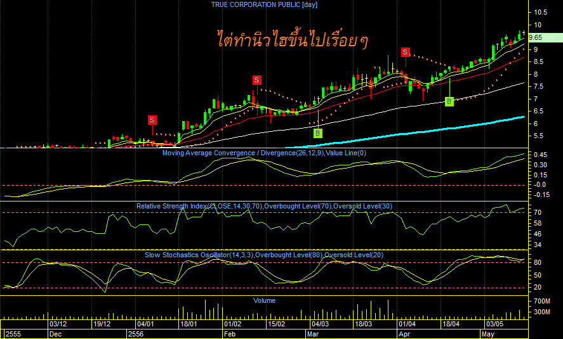Click the 0.45 MACD axis value
Viewport: 563px width, 339px height.
[540, 155]
